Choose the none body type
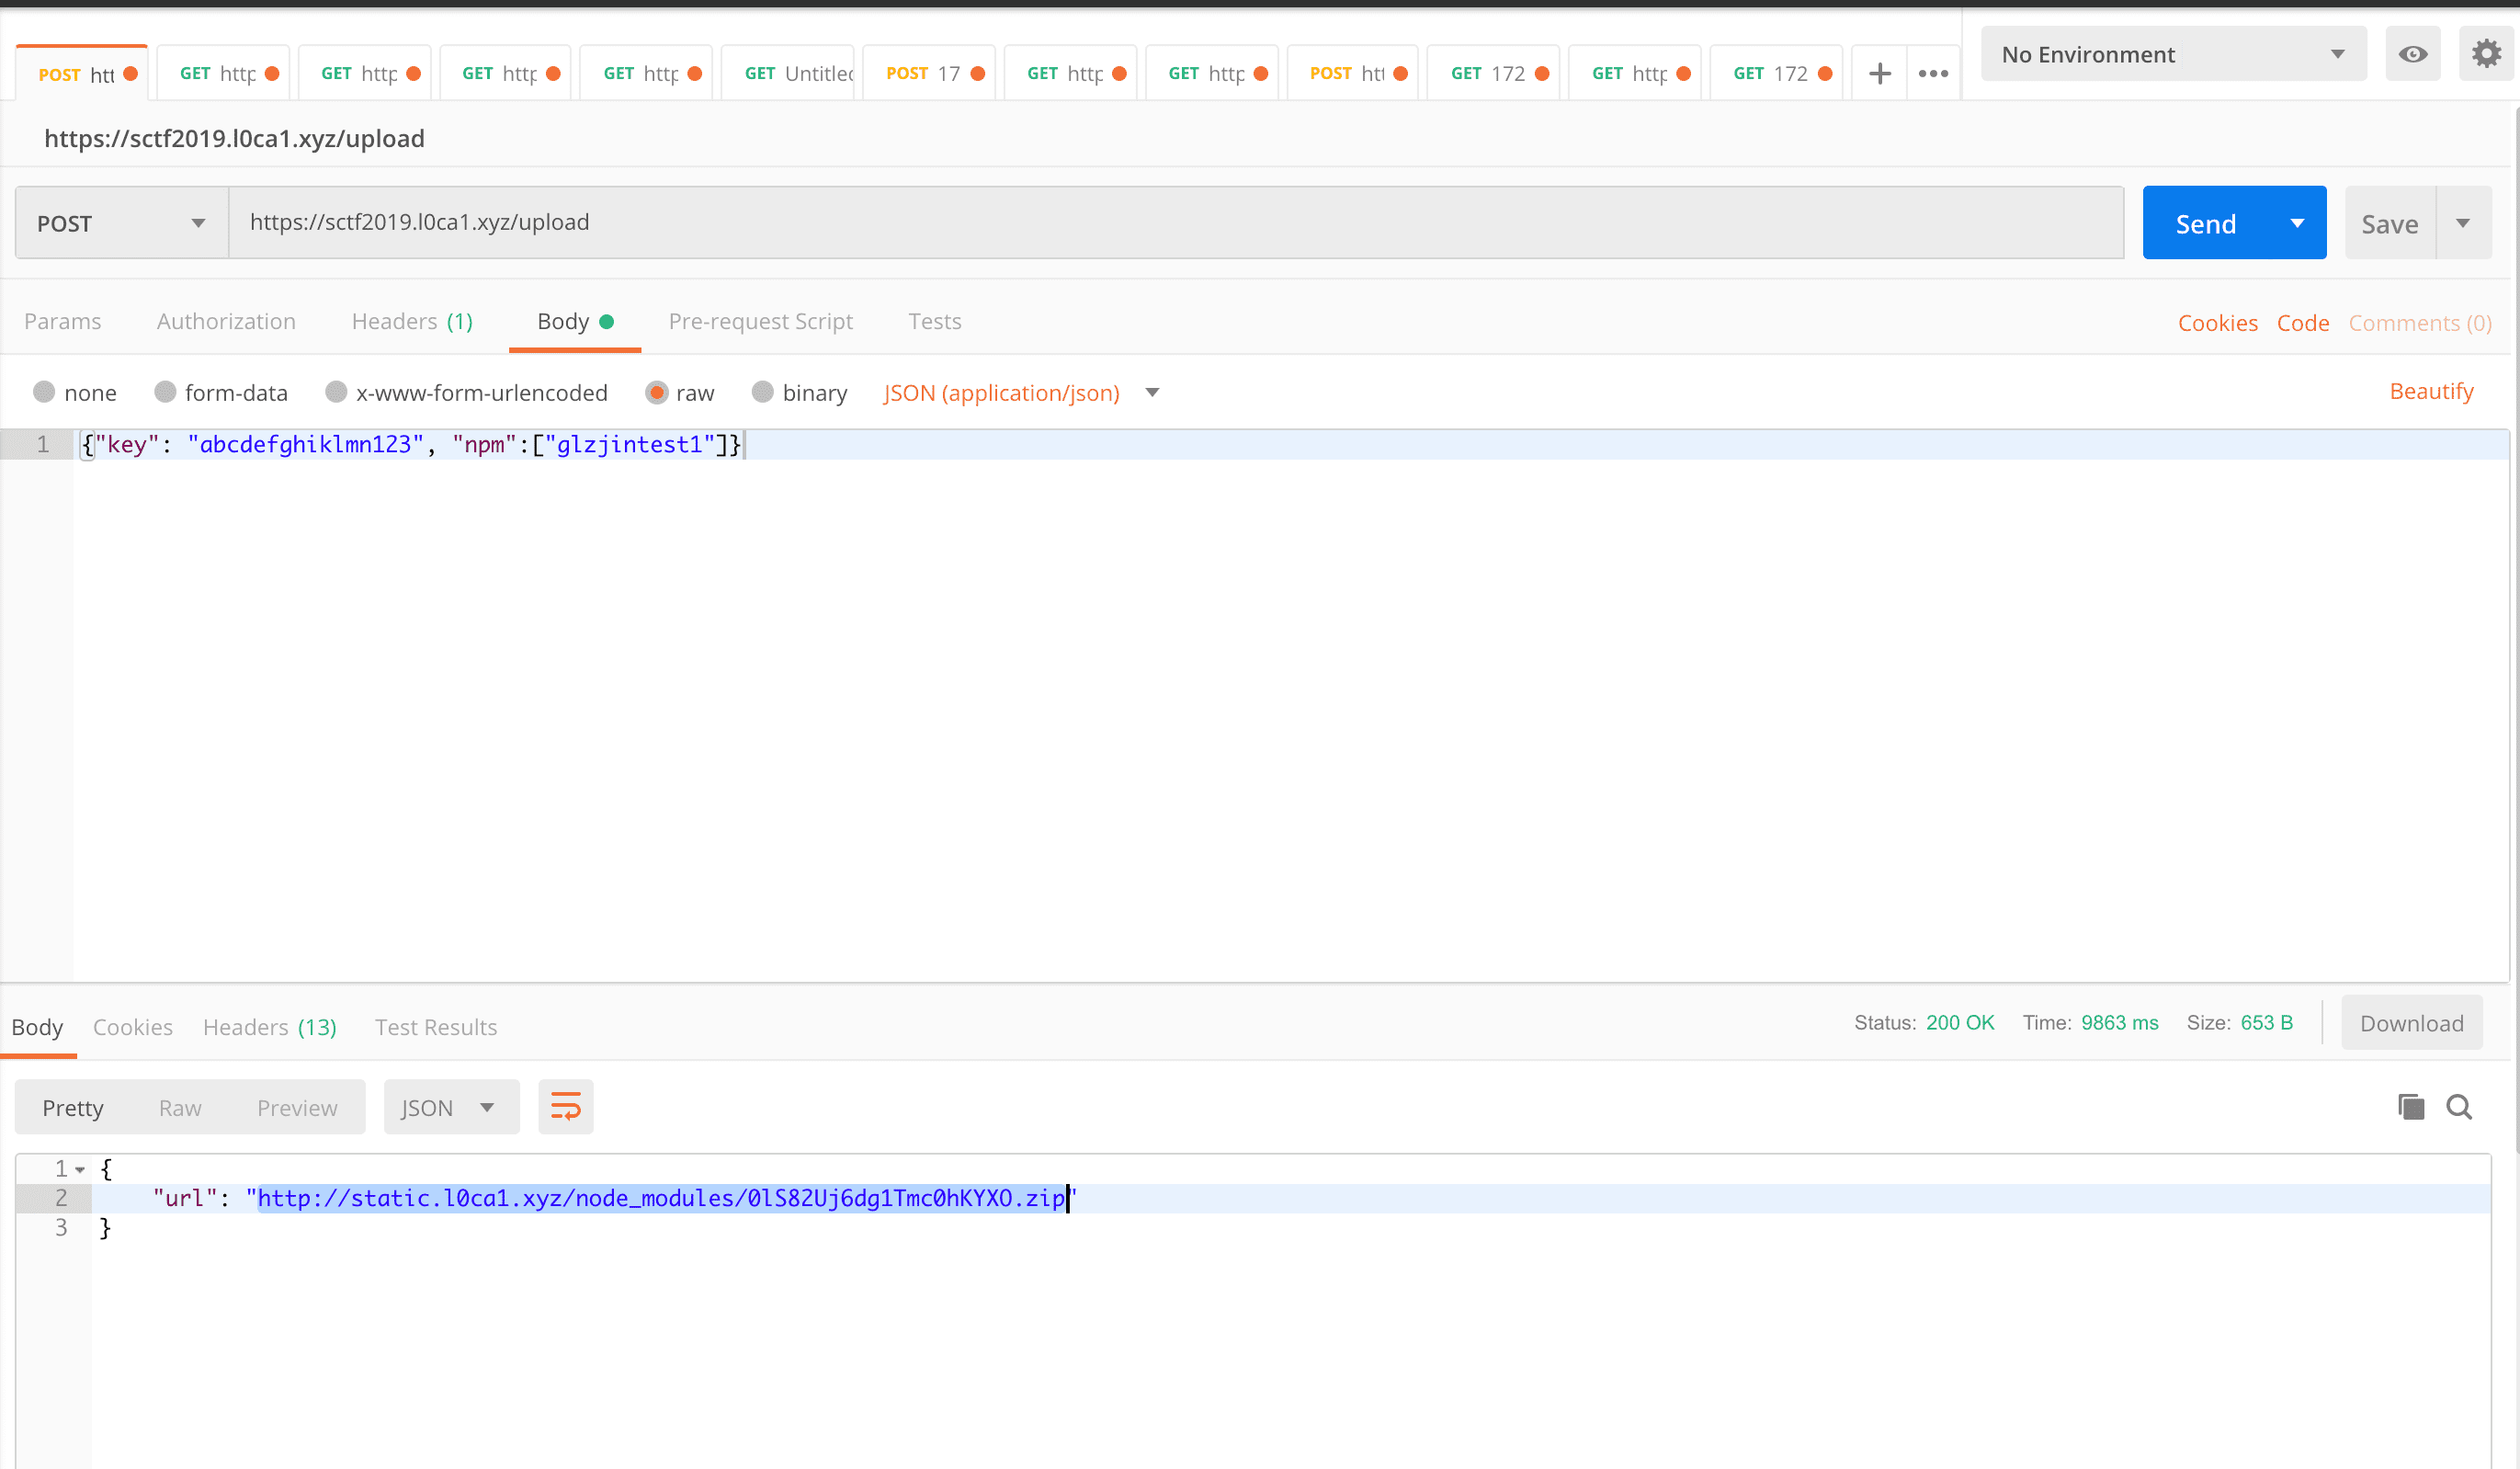The height and width of the screenshot is (1469, 2520). click(44, 392)
